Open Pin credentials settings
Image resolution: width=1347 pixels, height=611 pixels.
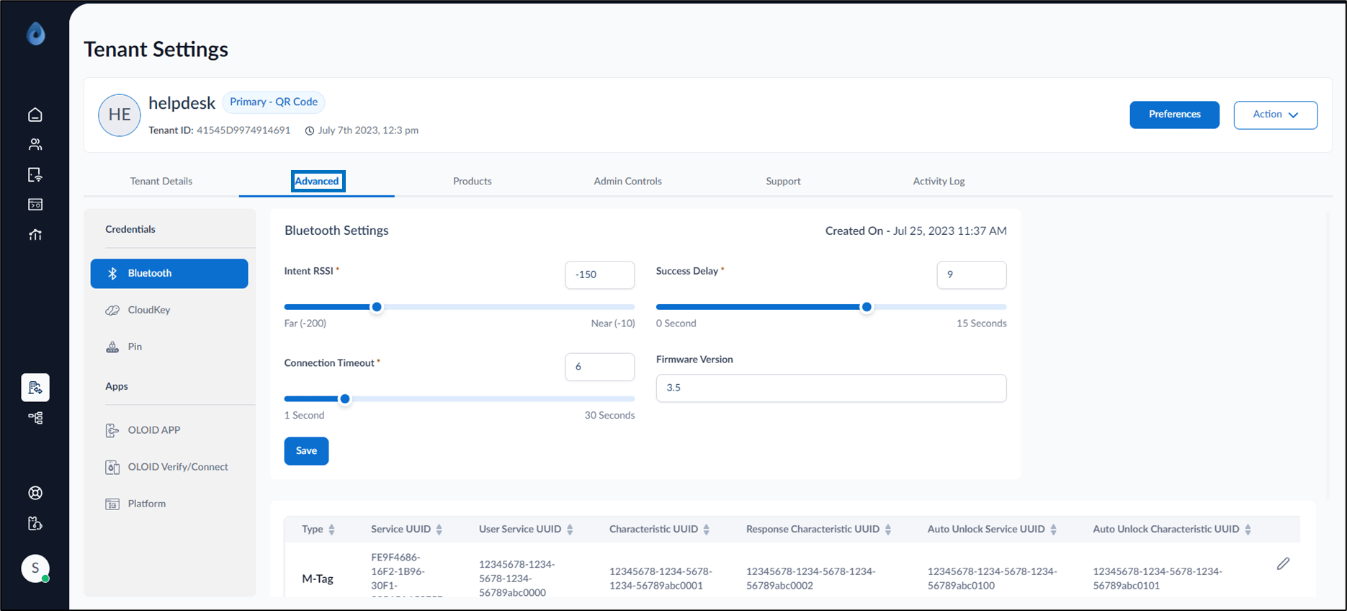click(169, 347)
